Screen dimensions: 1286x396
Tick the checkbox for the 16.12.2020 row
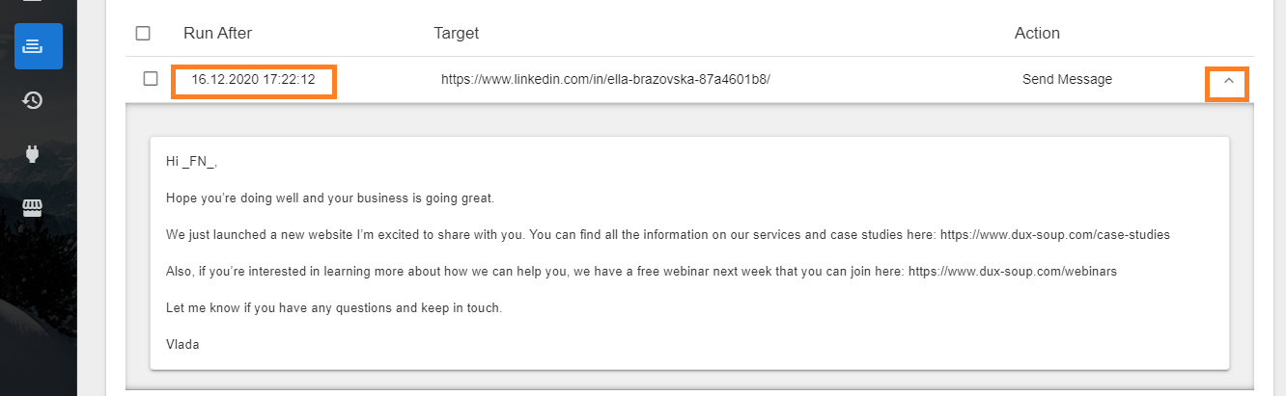[151, 79]
